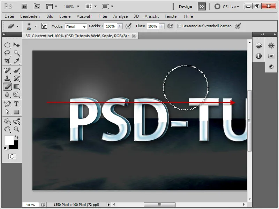Open the Fenster menu
The height and width of the screenshot is (209, 279).
(x=171, y=16)
